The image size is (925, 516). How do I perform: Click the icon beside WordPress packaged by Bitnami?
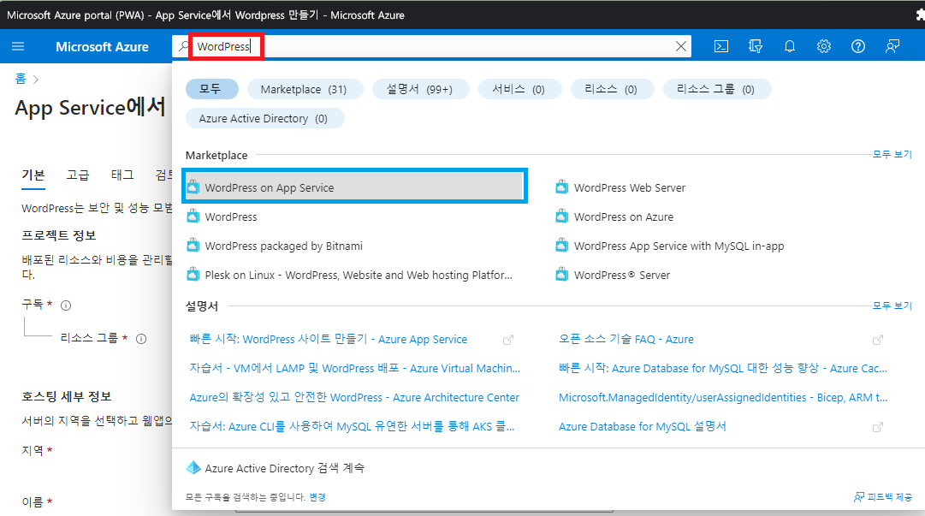pos(193,246)
